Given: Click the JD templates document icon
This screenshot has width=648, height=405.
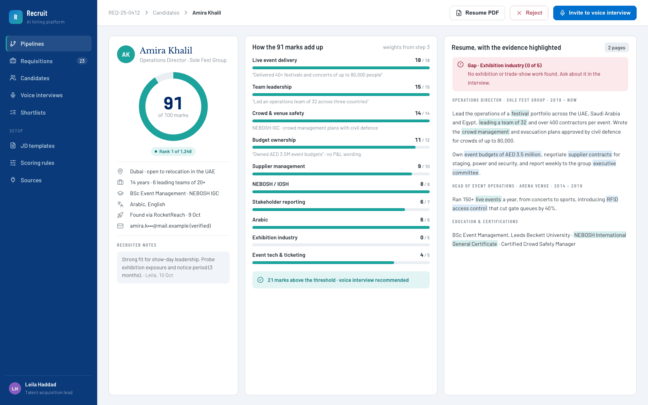Looking at the screenshot, I should (13, 145).
